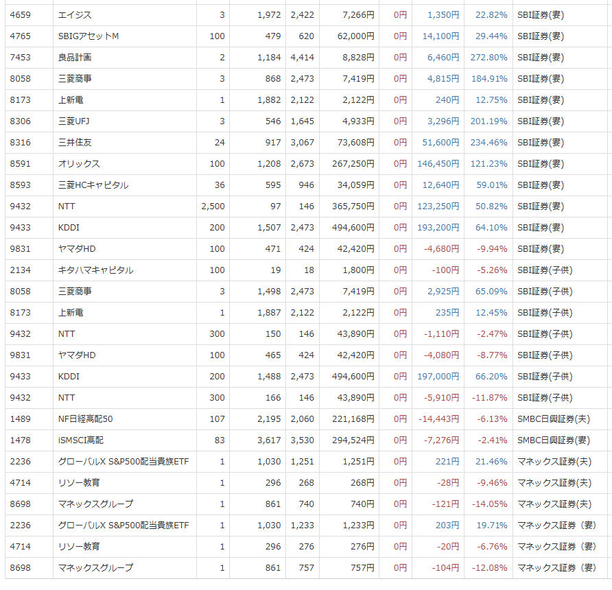Click the 235円 profit for 上新電
The width and height of the screenshot is (612, 590).
[447, 313]
